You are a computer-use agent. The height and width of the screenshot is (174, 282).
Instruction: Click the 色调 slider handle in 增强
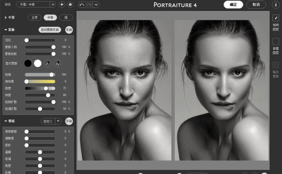[40, 159]
